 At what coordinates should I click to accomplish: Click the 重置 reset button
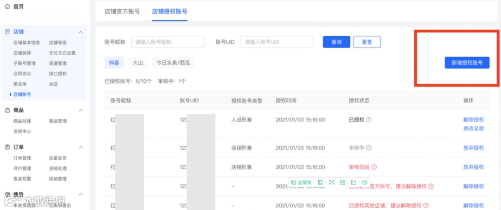click(367, 42)
